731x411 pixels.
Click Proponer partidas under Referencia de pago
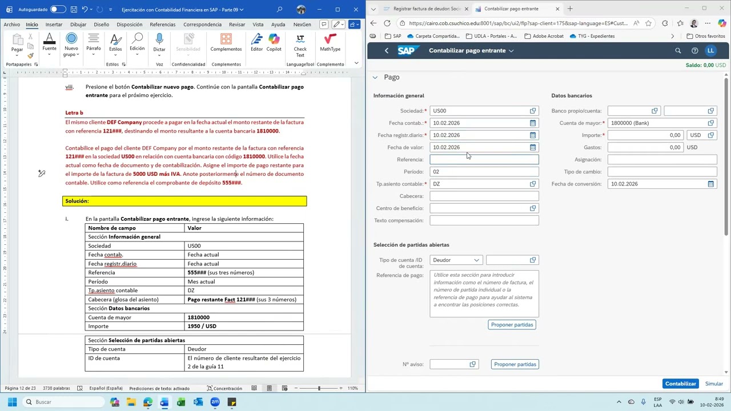click(x=512, y=325)
